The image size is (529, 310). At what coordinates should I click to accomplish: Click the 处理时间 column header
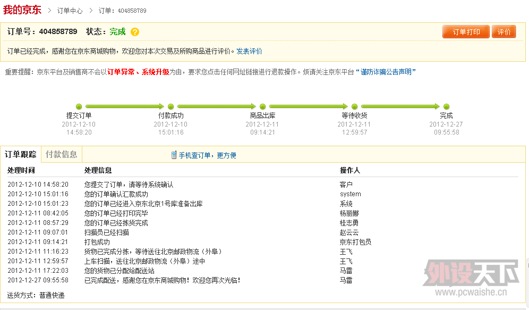(21, 170)
